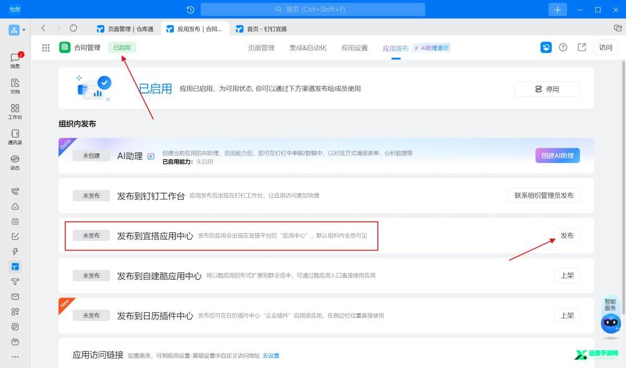Open the more options ellipsis in sidebar

[15, 357]
